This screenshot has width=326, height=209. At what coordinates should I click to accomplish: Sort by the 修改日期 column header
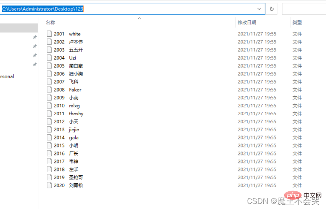click(x=247, y=22)
